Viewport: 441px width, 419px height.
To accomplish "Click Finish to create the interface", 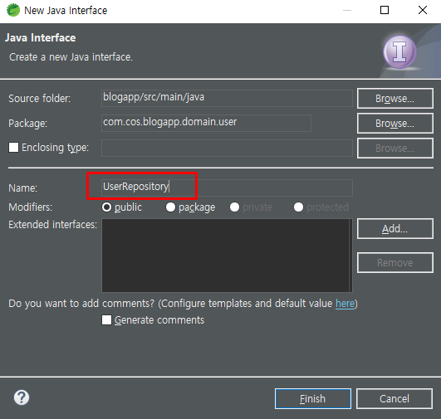I will pos(313,398).
